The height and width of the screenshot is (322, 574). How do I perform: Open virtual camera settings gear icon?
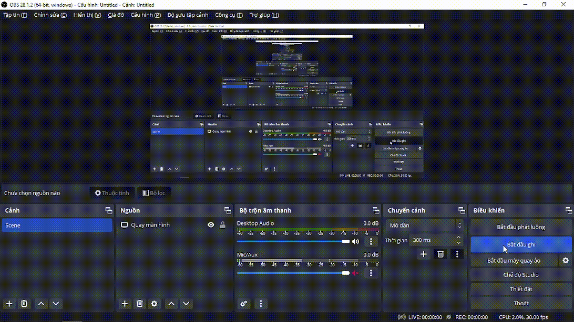(x=566, y=261)
